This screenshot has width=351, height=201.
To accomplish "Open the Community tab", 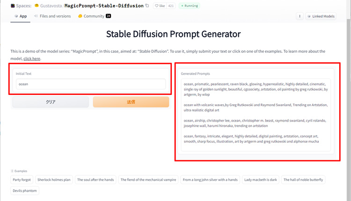I will click(x=94, y=16).
